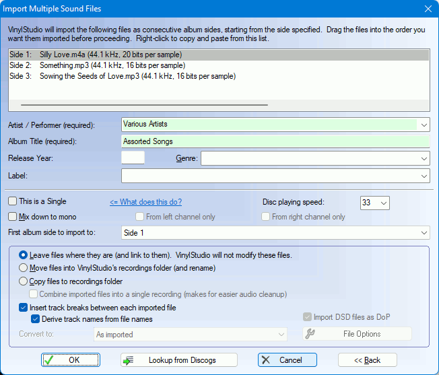The image size is (439, 375).
Task: Click the Lookup from Discogs button text
Action: tap(182, 360)
